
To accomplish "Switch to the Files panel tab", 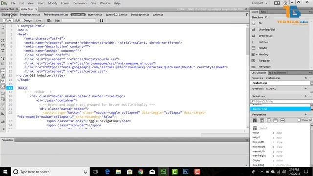I will 263,12.
